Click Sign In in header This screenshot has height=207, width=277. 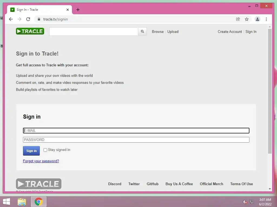coord(251,32)
